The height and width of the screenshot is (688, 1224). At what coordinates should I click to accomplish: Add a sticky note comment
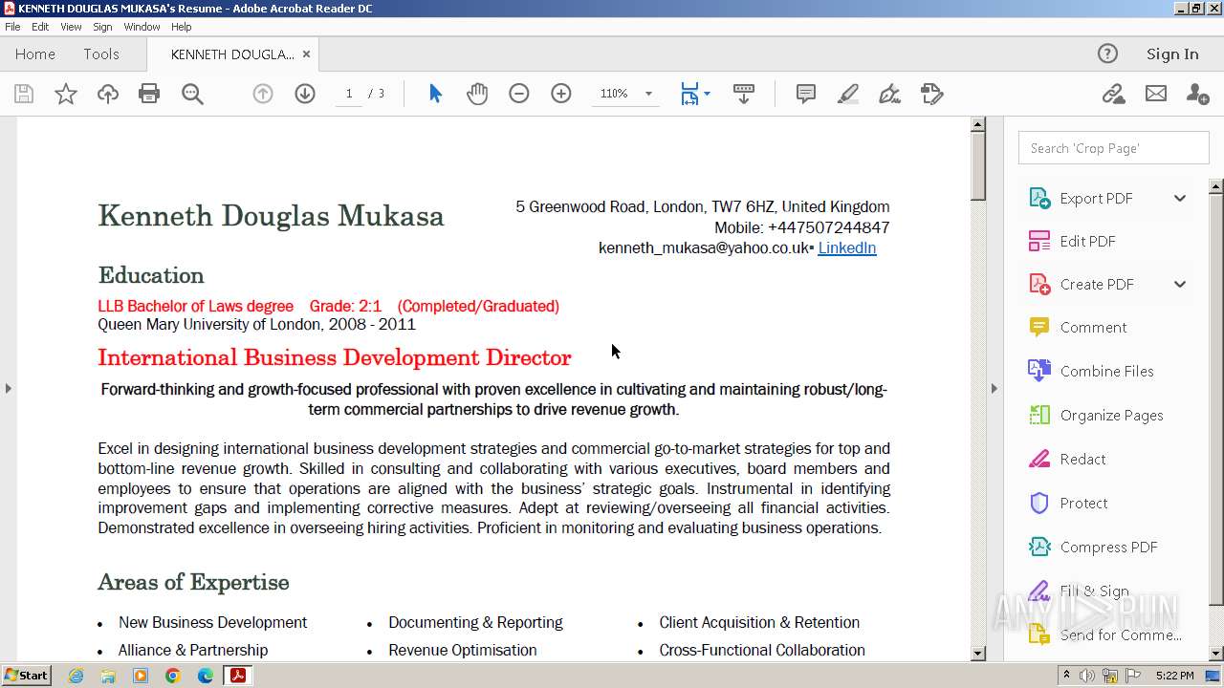pos(806,94)
